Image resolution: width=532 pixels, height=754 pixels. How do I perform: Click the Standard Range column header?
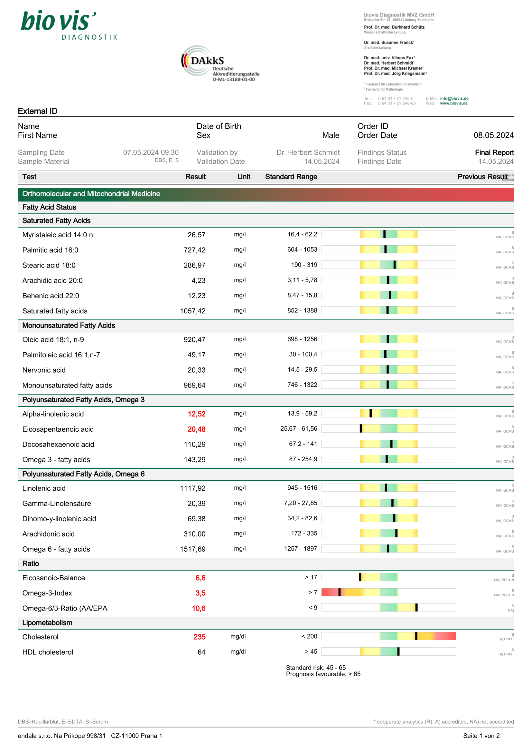tap(291, 177)
